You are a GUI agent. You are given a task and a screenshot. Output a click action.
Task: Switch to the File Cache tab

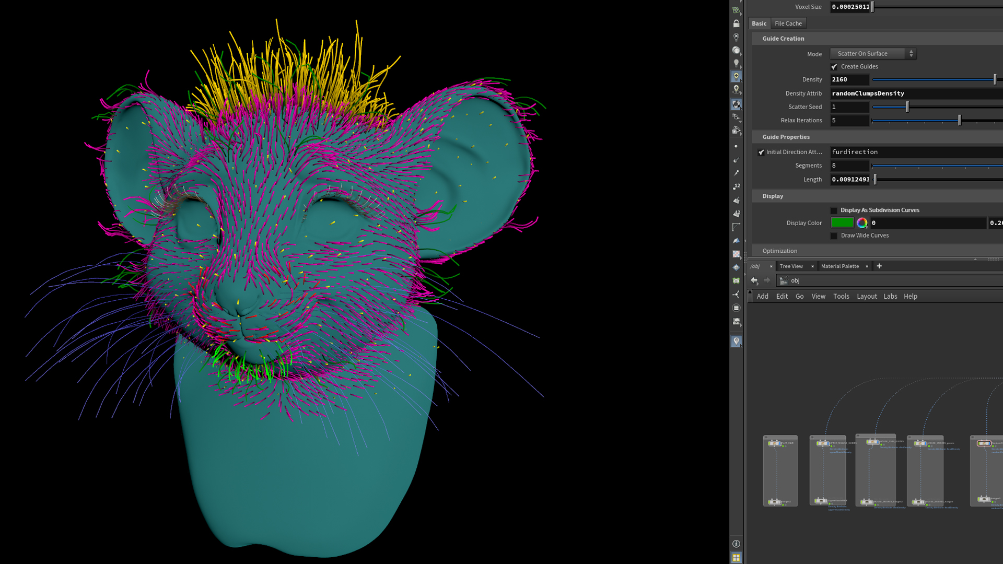tap(788, 23)
